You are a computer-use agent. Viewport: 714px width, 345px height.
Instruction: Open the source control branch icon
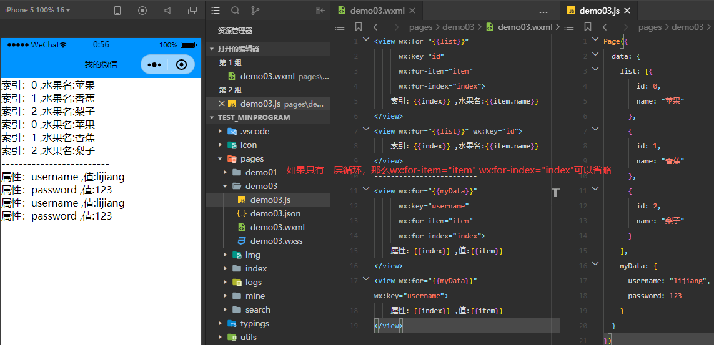click(x=255, y=11)
